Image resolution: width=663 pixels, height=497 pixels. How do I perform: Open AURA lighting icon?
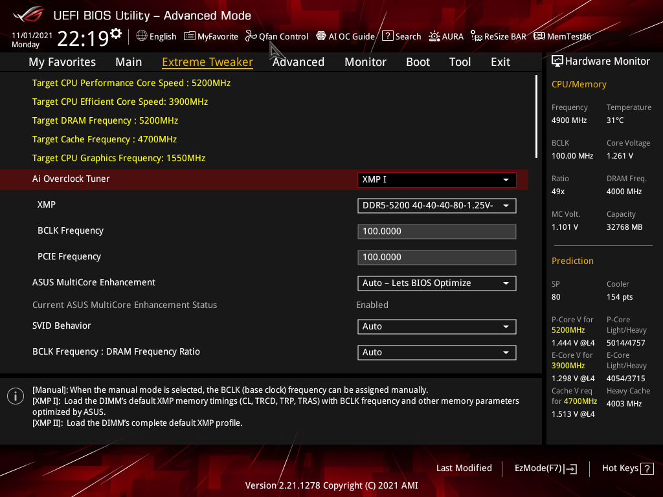pos(434,36)
